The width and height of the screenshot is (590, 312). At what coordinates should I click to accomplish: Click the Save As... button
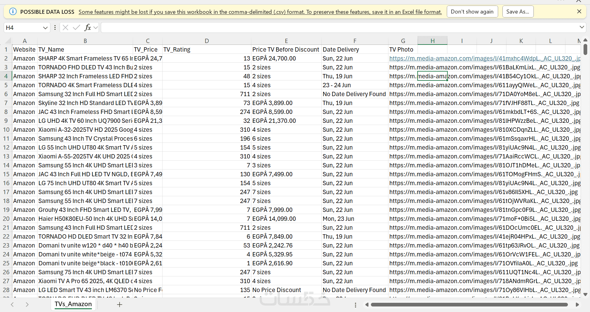pos(518,12)
